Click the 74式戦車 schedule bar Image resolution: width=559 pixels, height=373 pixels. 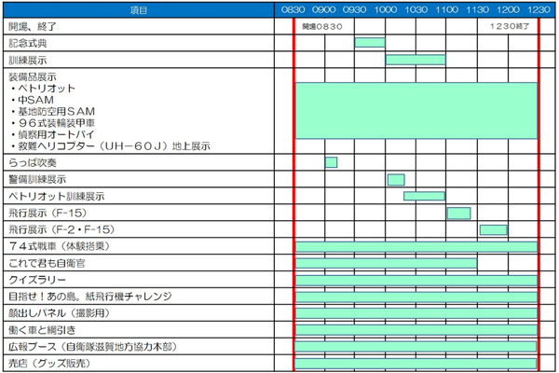416,246
